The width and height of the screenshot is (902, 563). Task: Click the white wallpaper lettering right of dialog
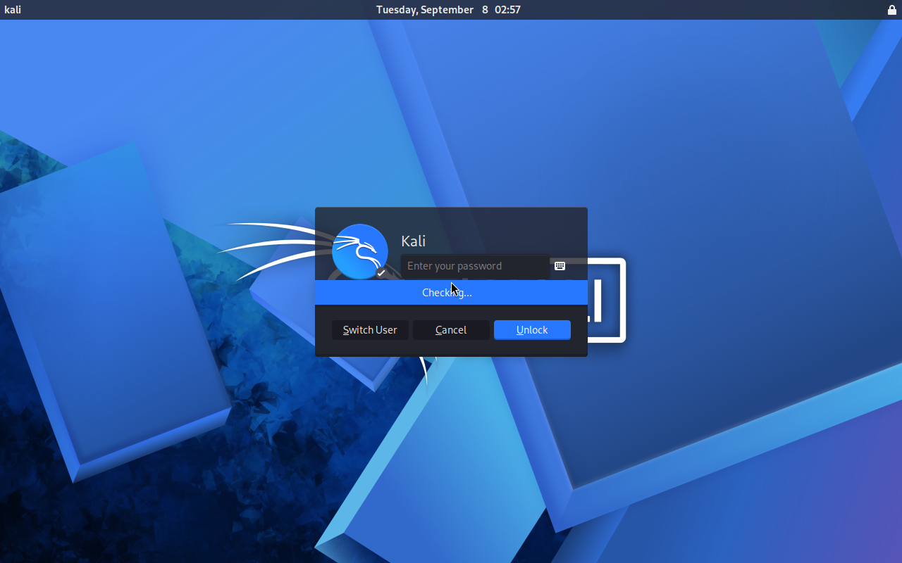(x=607, y=301)
